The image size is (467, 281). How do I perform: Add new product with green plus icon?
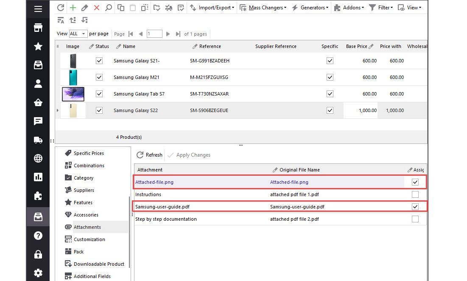(x=73, y=8)
